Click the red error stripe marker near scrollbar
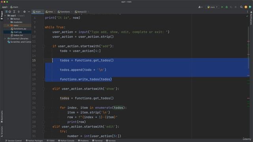 tap(248, 41)
